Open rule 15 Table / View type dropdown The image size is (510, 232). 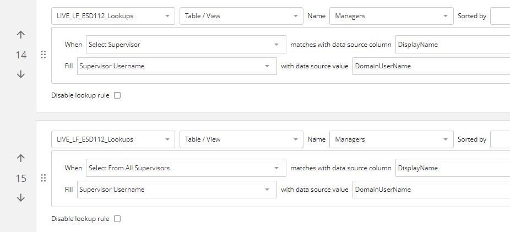click(241, 139)
